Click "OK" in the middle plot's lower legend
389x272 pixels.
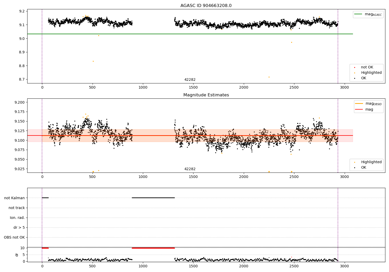[364, 168]
